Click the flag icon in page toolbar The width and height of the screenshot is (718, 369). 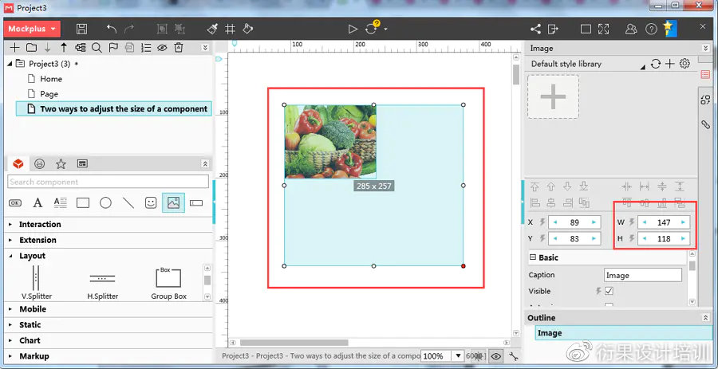click(112, 47)
